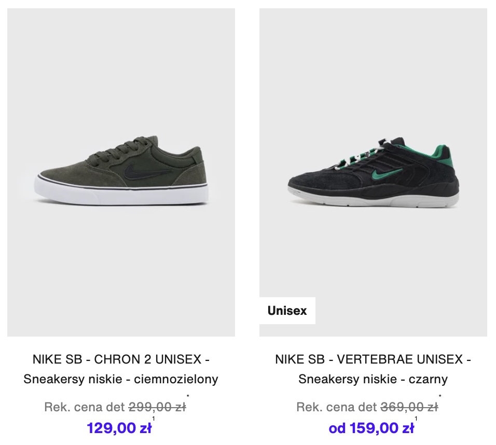The image size is (496, 445).
Task: Click the Unisex badge on the Vertebrae card
Action: 287,311
